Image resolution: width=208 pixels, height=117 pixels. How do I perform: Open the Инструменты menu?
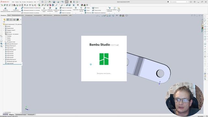pos(30,2)
